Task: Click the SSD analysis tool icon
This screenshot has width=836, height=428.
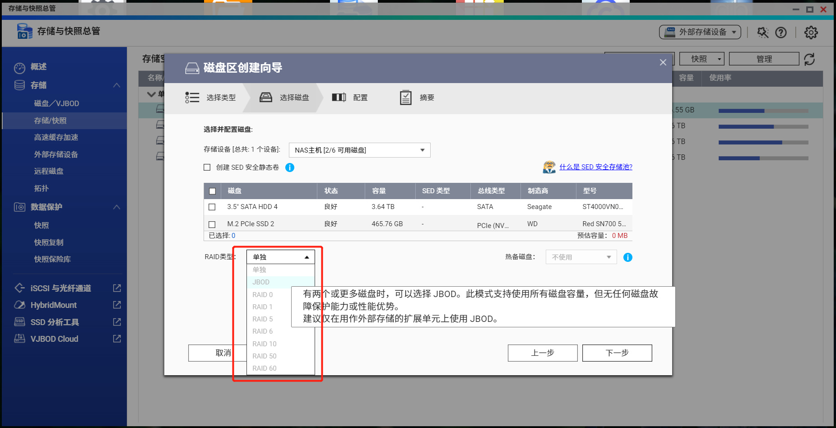Action: (19, 322)
